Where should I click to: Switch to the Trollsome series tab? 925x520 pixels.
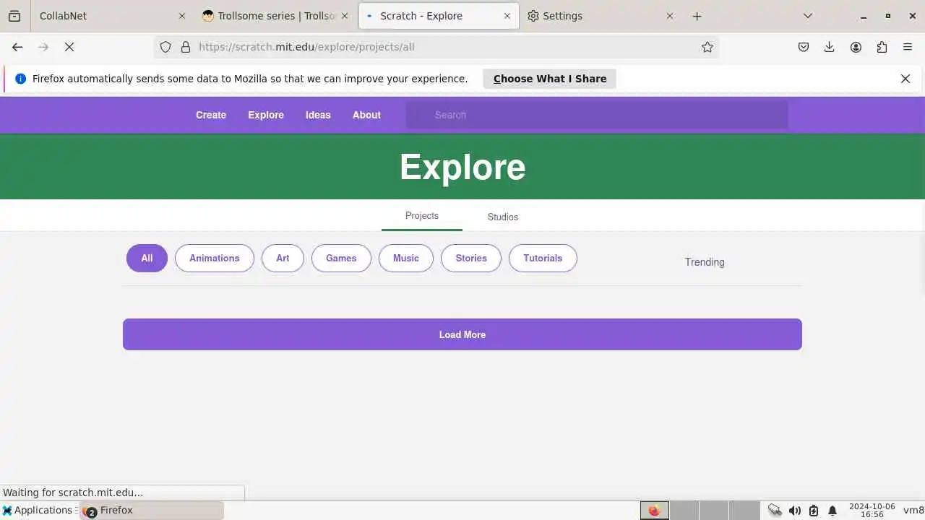tap(275, 16)
